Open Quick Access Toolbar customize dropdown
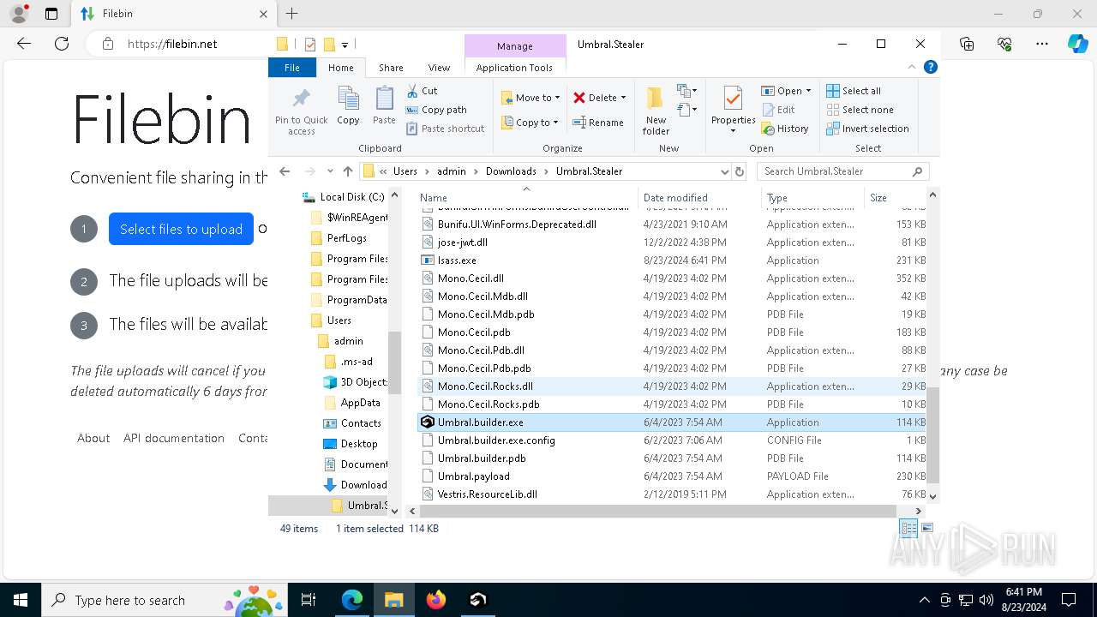1097x617 pixels. click(x=345, y=45)
